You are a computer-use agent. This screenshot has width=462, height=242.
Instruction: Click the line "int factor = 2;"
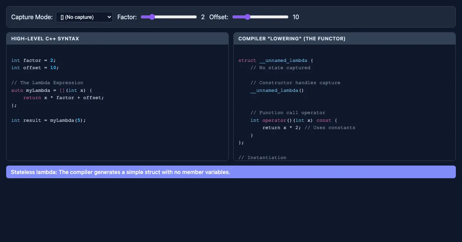pos(33,60)
